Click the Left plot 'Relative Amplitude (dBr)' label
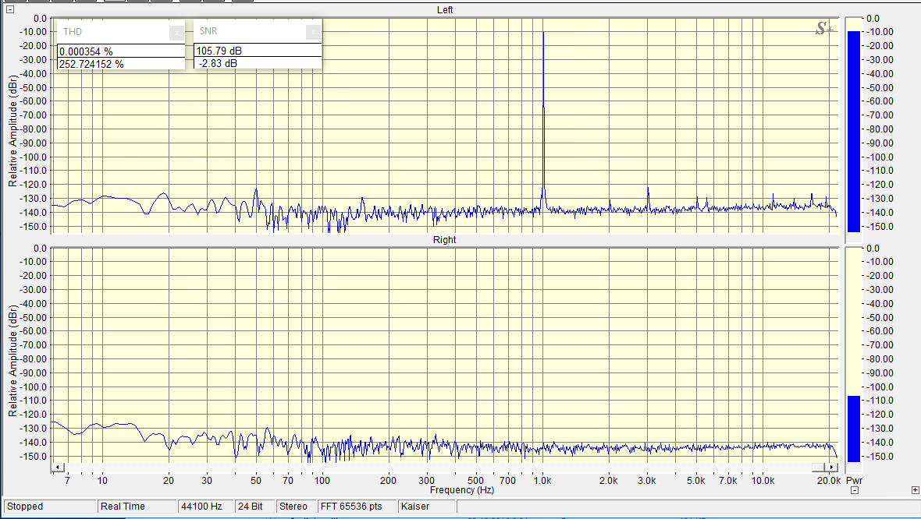Screen dimensions: 921x519 pos(13,130)
